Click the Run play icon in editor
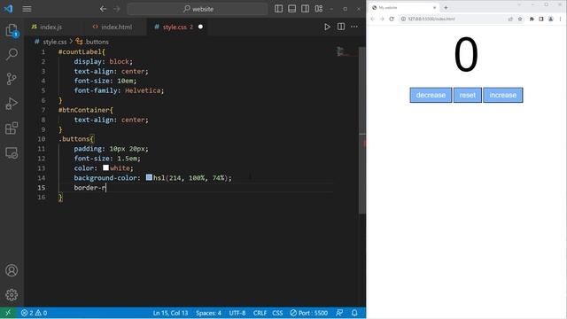The width and height of the screenshot is (567, 319). (x=327, y=27)
